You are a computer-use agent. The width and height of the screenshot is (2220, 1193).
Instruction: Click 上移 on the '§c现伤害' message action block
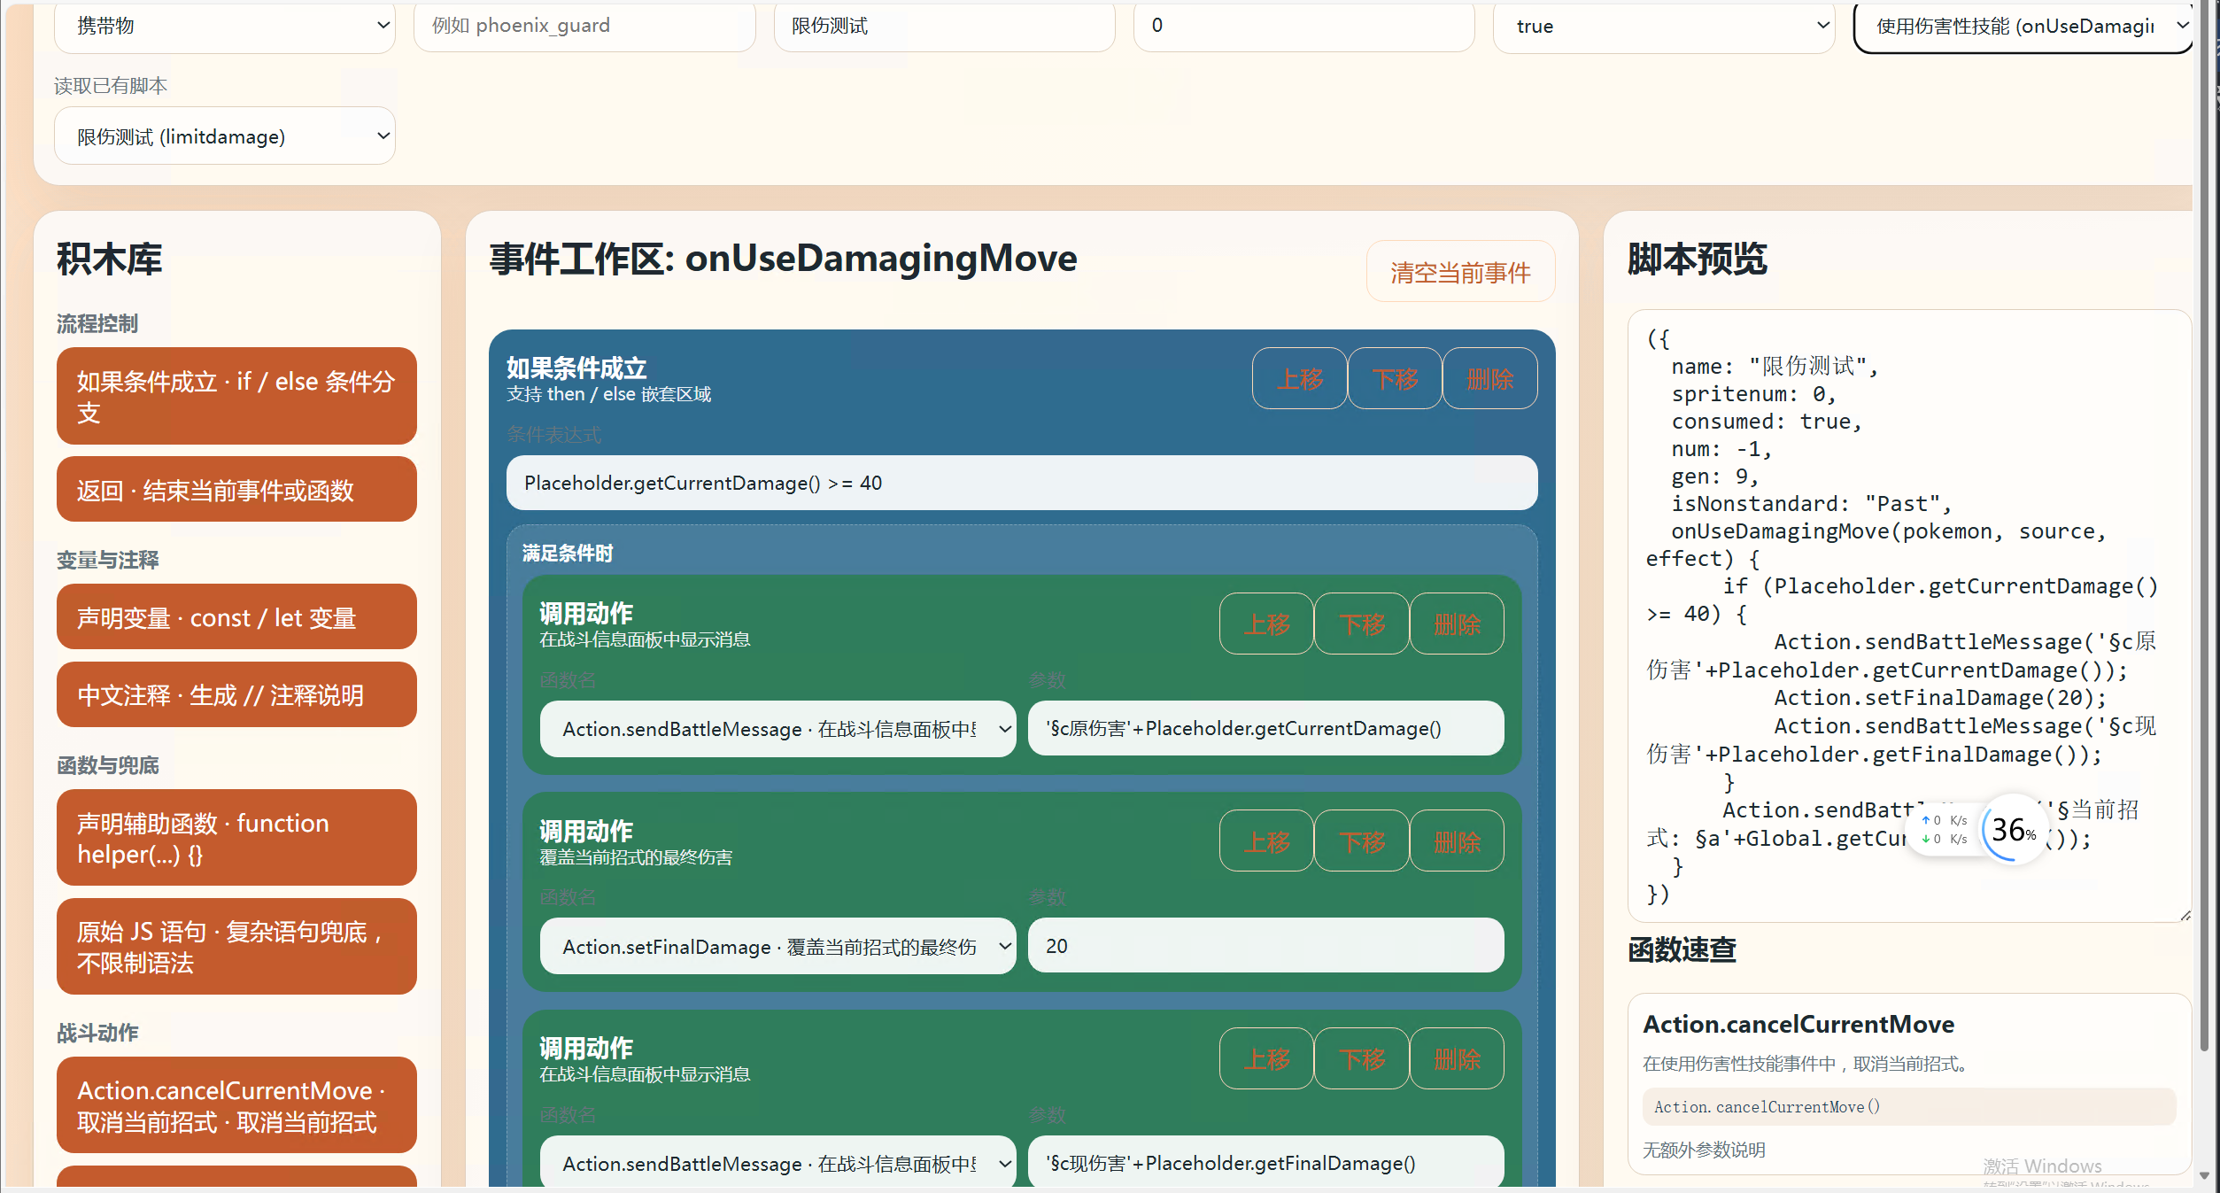click(1267, 1058)
